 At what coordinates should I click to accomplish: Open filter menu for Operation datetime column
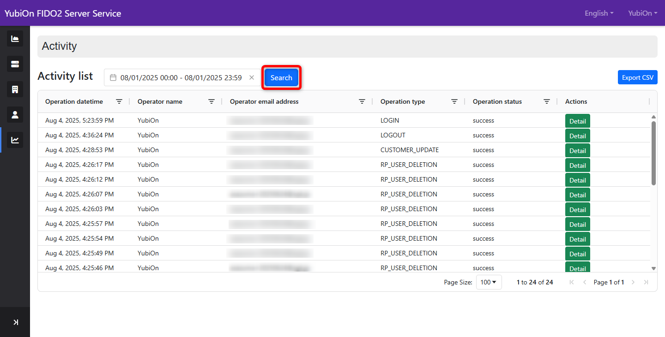click(119, 101)
